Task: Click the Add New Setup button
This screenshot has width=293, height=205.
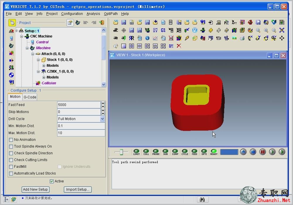Action: [x=35, y=189]
